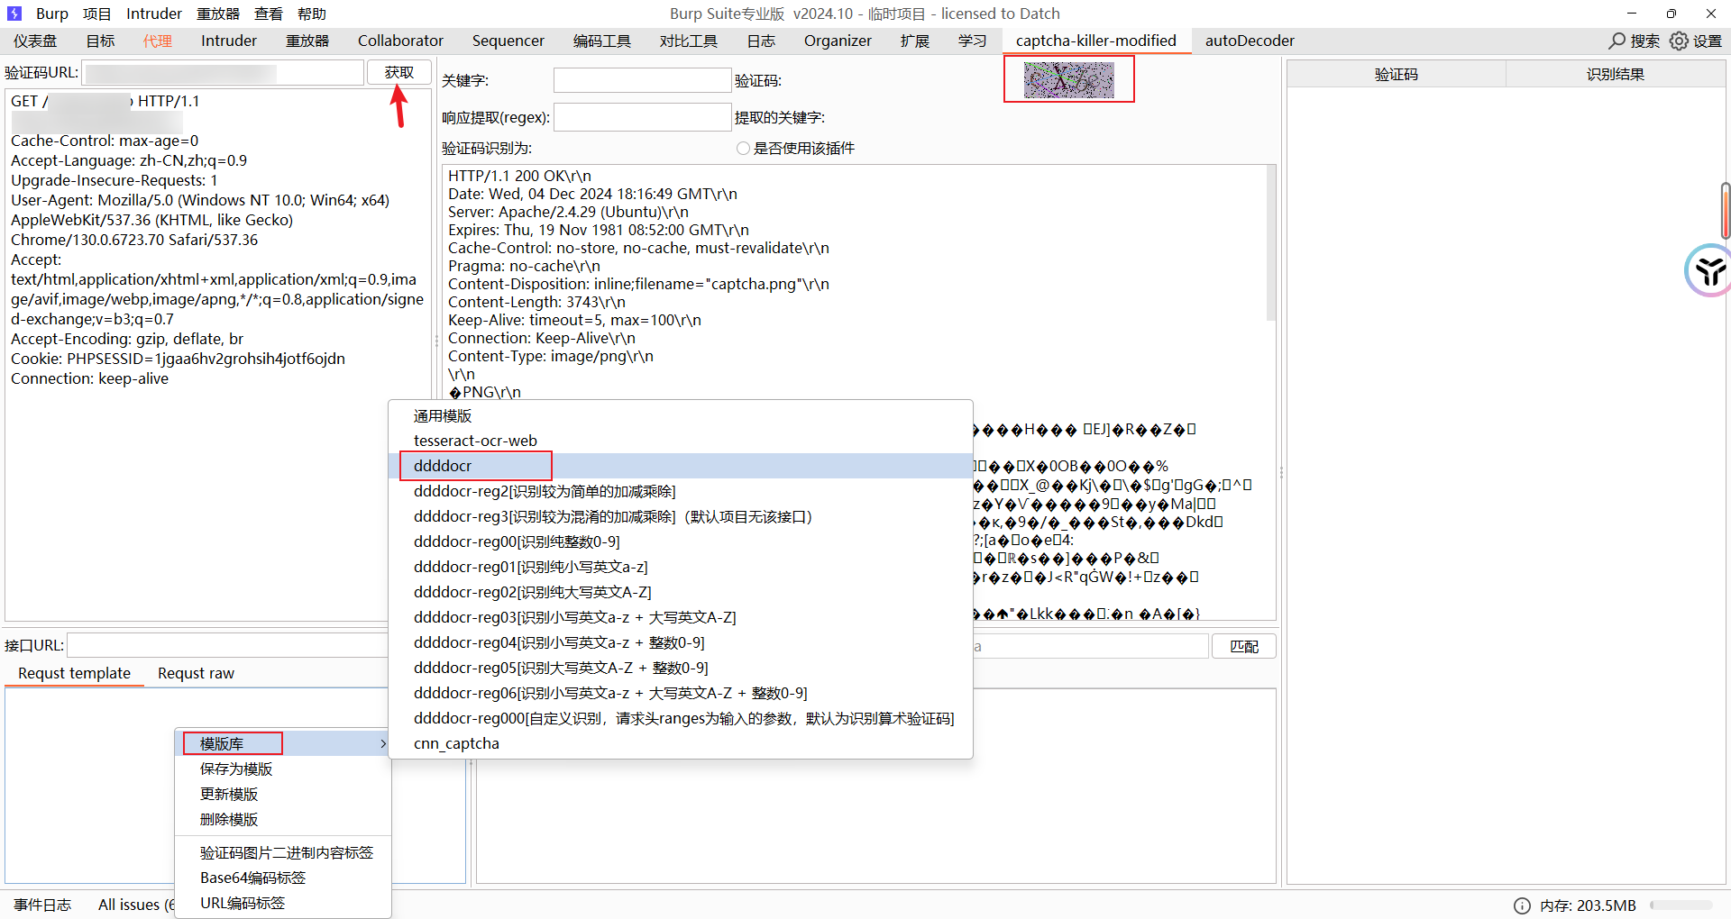Select the Requst raw tab

point(196,673)
